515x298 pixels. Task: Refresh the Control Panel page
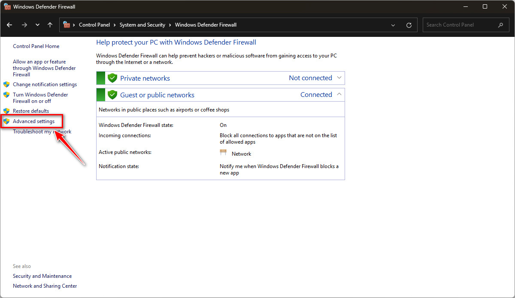click(x=409, y=25)
